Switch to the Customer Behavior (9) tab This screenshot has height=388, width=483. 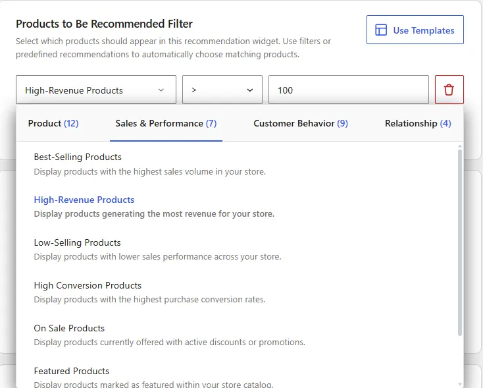pos(301,123)
